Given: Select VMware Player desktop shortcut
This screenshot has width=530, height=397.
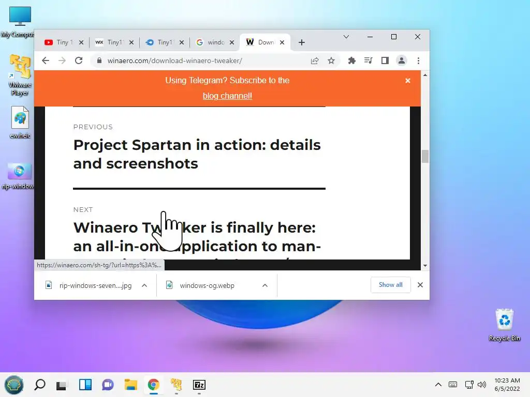Looking at the screenshot, I should tap(20, 75).
